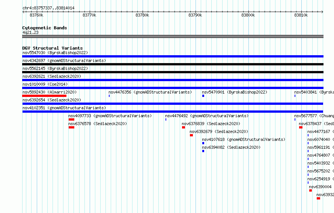Viewport: 334px width, 213px height.
Task: Click the red marker under nsv6390004
Action: tap(311, 190)
